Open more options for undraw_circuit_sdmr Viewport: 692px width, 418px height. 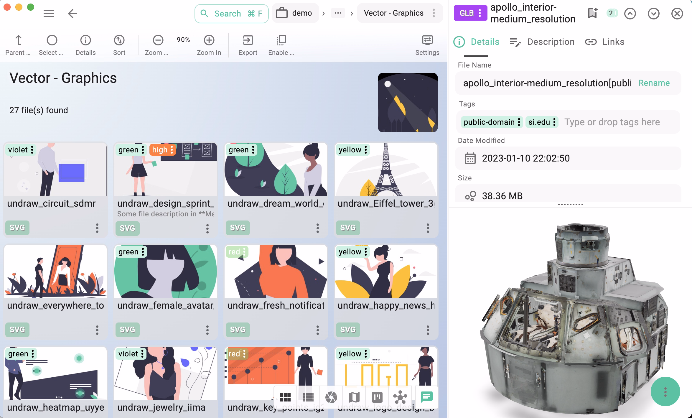click(97, 228)
